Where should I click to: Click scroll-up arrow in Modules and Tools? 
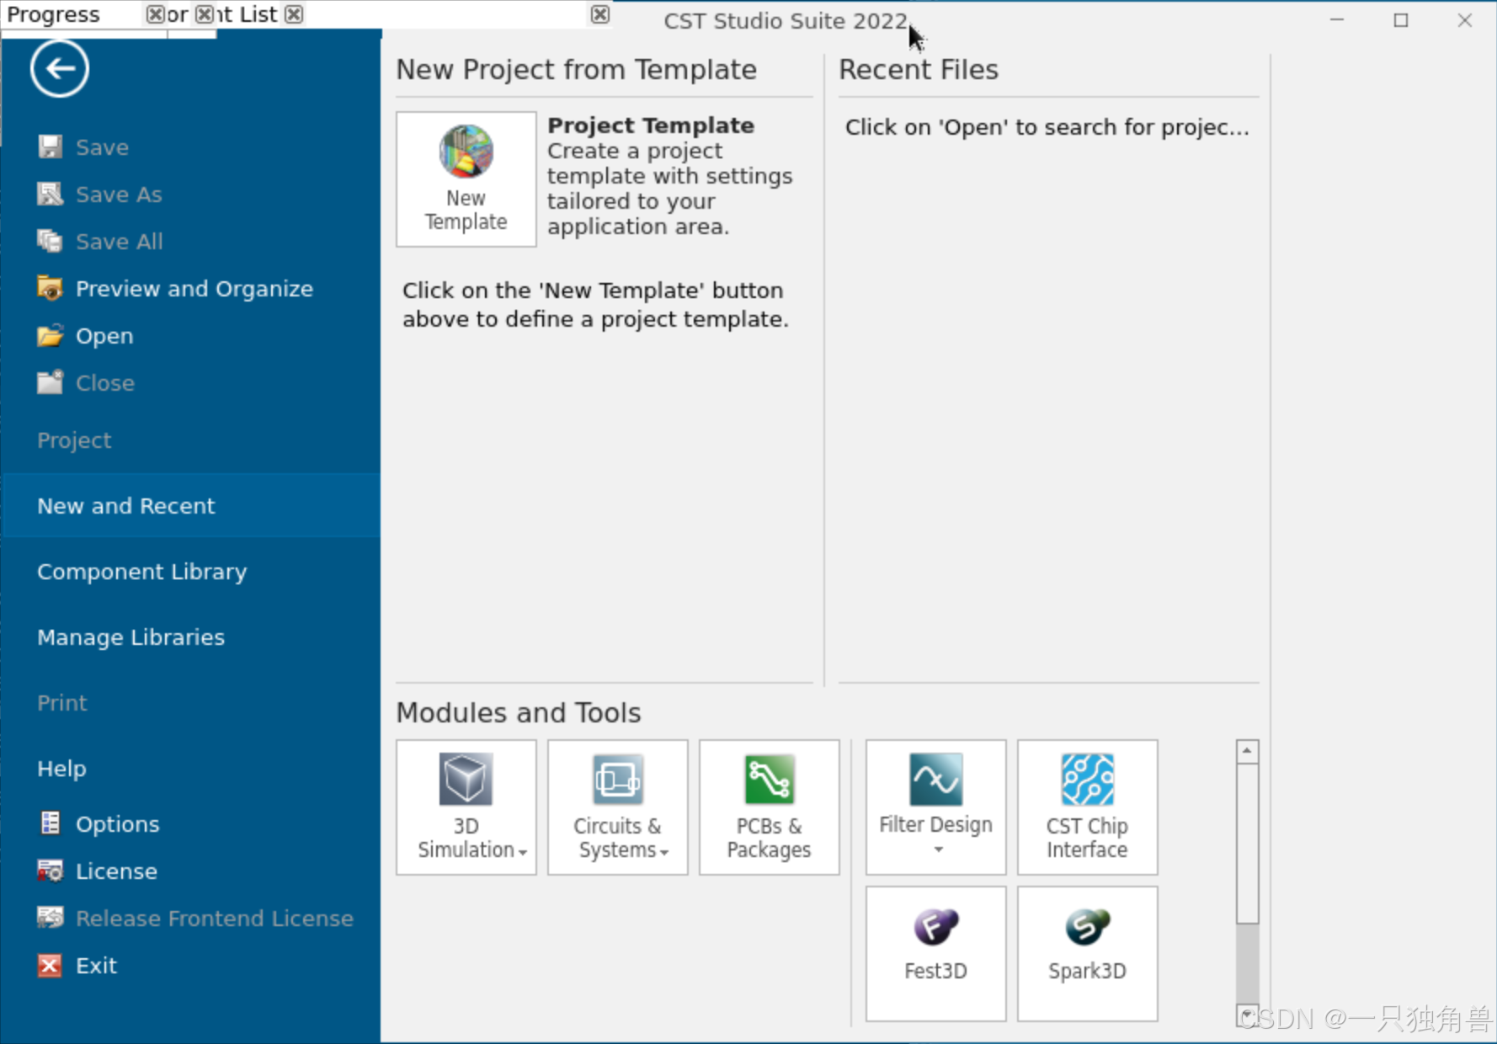point(1247,751)
